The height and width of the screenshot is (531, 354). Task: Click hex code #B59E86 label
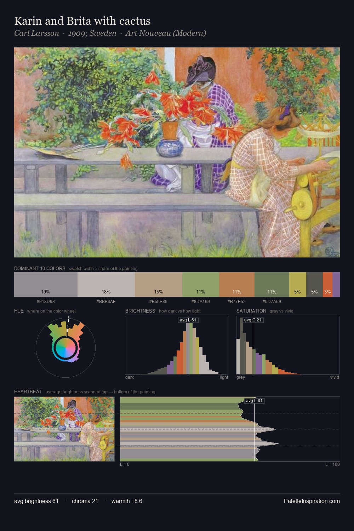click(x=158, y=302)
